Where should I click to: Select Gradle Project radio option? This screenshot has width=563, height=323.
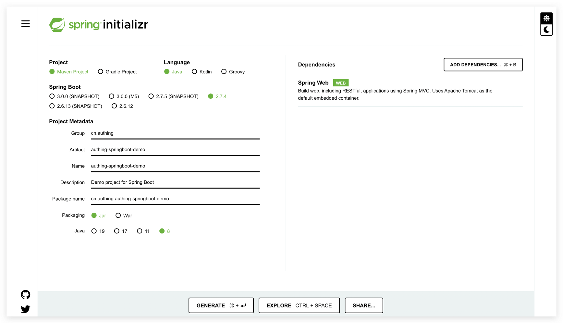click(x=101, y=72)
